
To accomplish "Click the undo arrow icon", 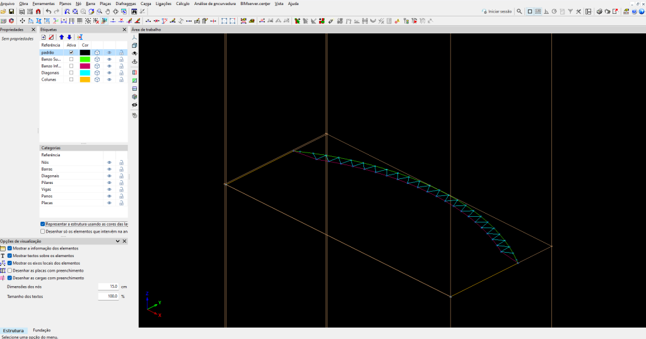I will [x=49, y=11].
